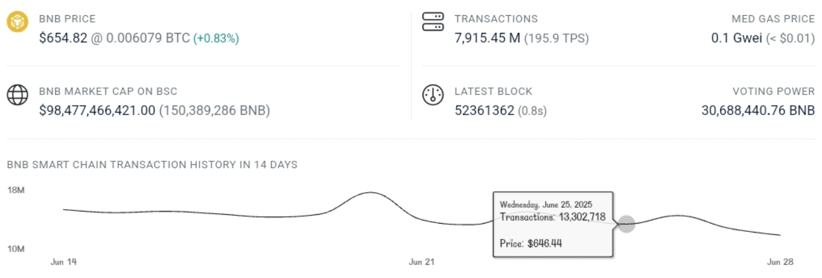
Task: Click the server transactions icon
Action: coord(433,22)
